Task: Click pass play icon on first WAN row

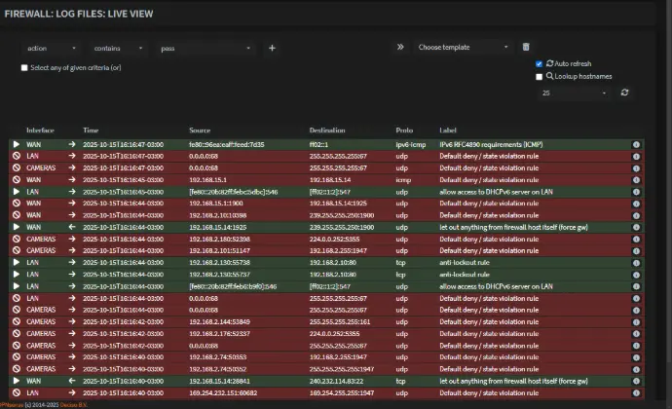Action: click(x=16, y=144)
